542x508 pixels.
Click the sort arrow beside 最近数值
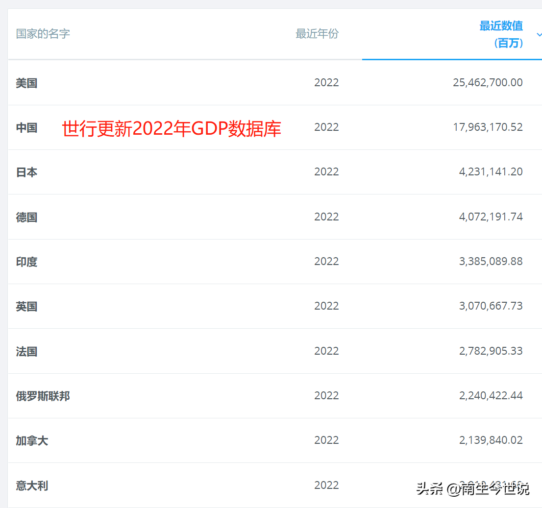click(539, 35)
